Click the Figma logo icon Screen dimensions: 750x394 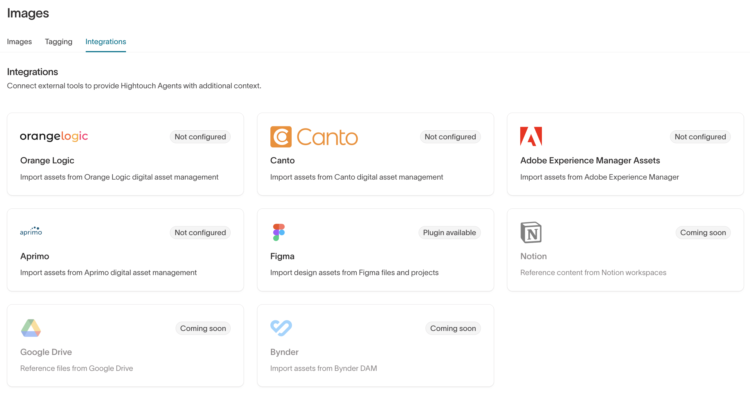click(279, 232)
